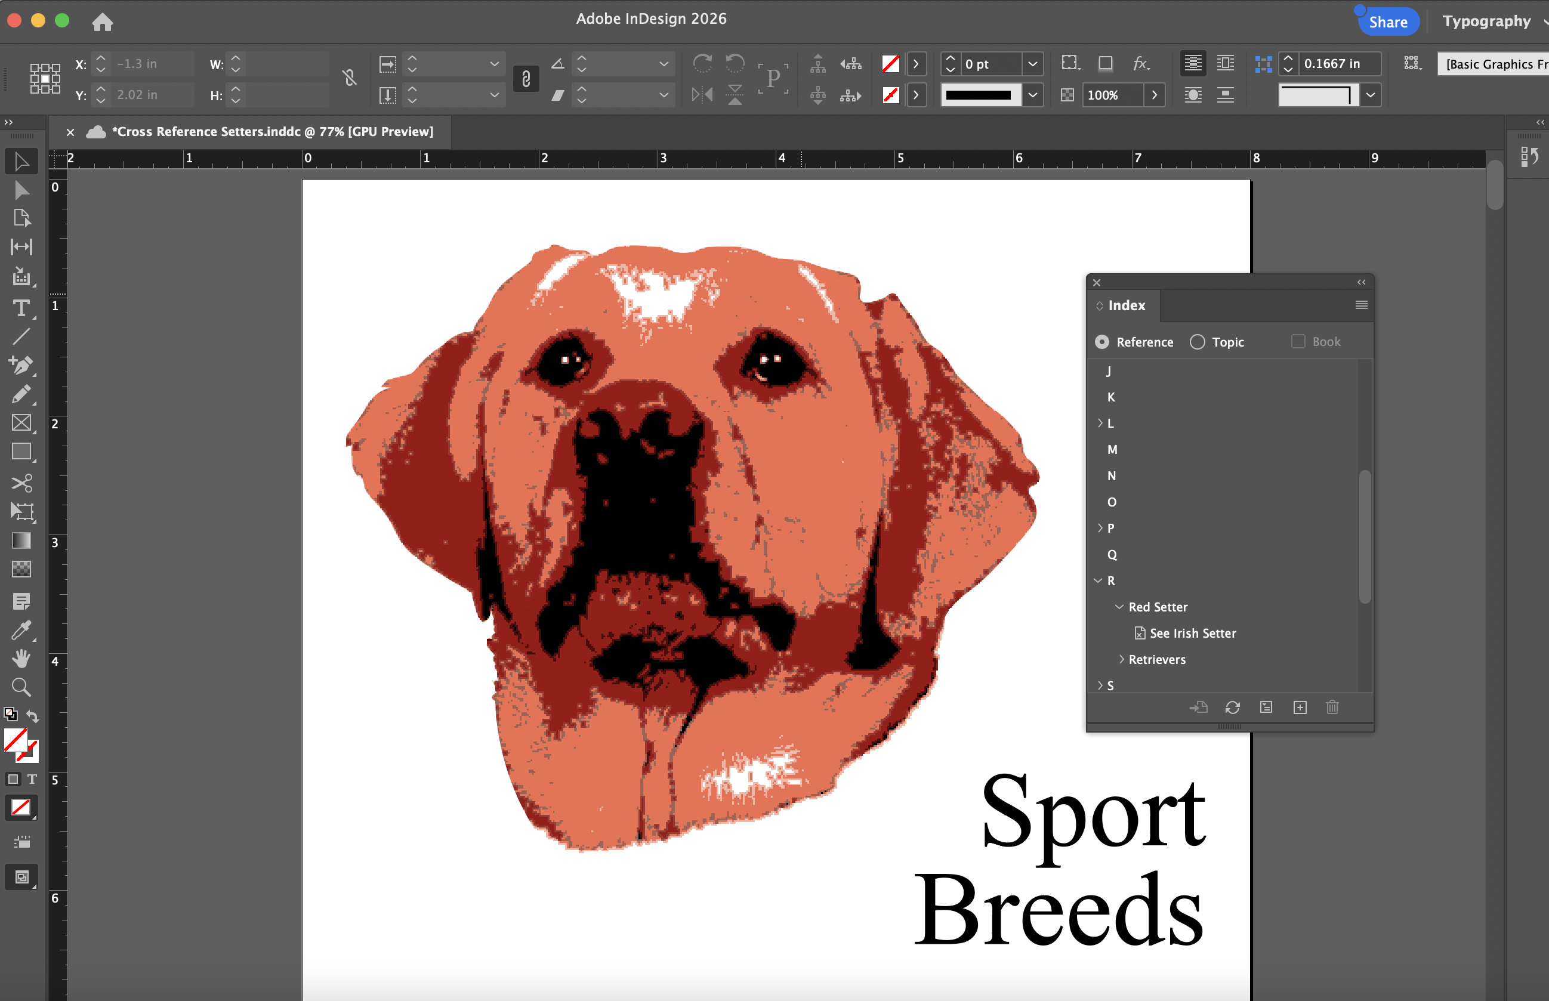Click the Update Preview icon in Index panel
This screenshot has width=1549, height=1001.
click(1232, 707)
